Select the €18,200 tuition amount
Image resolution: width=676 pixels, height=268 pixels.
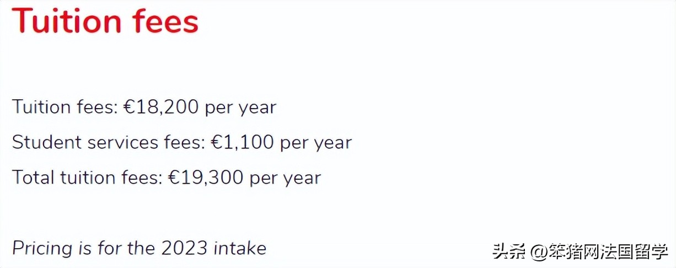[160, 107]
